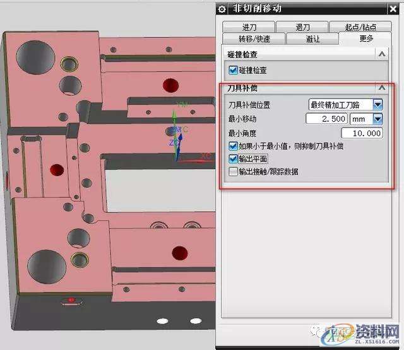Enable 输出接触/跟踪数据 checkbox
404x350 pixels.
tap(234, 172)
